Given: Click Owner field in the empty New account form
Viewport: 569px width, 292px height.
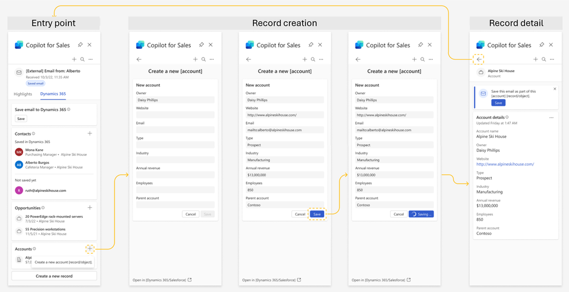Looking at the screenshot, I should tap(175, 100).
